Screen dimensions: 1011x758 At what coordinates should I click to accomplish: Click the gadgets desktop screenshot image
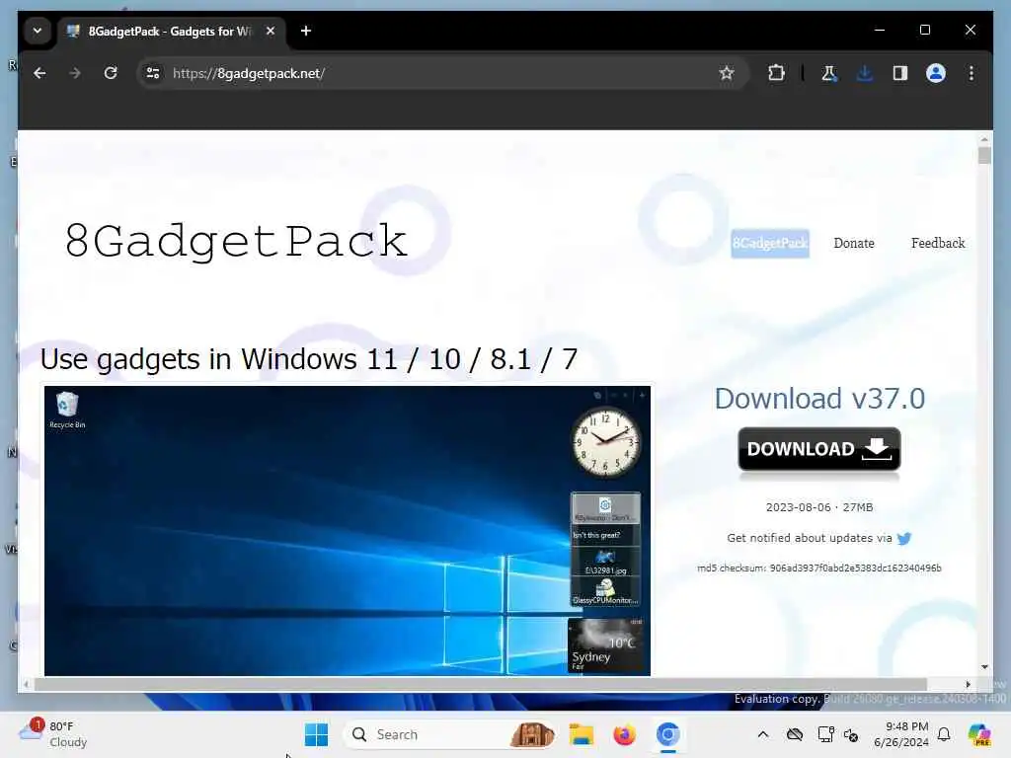[x=347, y=530]
